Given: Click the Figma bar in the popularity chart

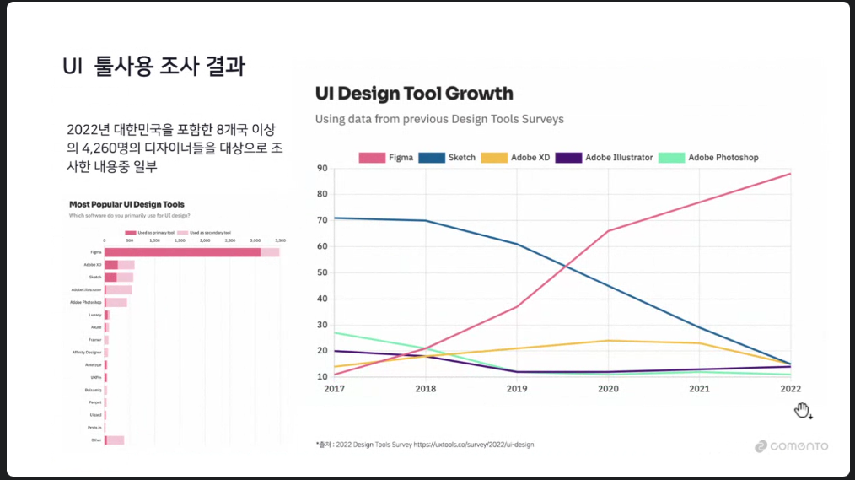Looking at the screenshot, I should click(x=192, y=252).
